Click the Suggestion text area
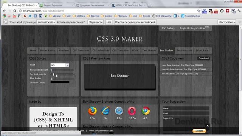 point(186,124)
